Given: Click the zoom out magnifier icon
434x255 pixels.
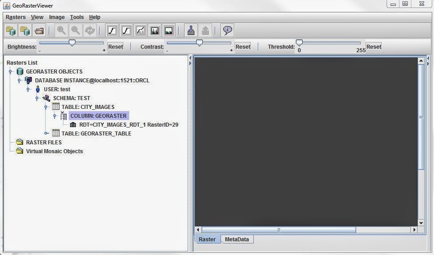Looking at the screenshot, I should click(75, 31).
